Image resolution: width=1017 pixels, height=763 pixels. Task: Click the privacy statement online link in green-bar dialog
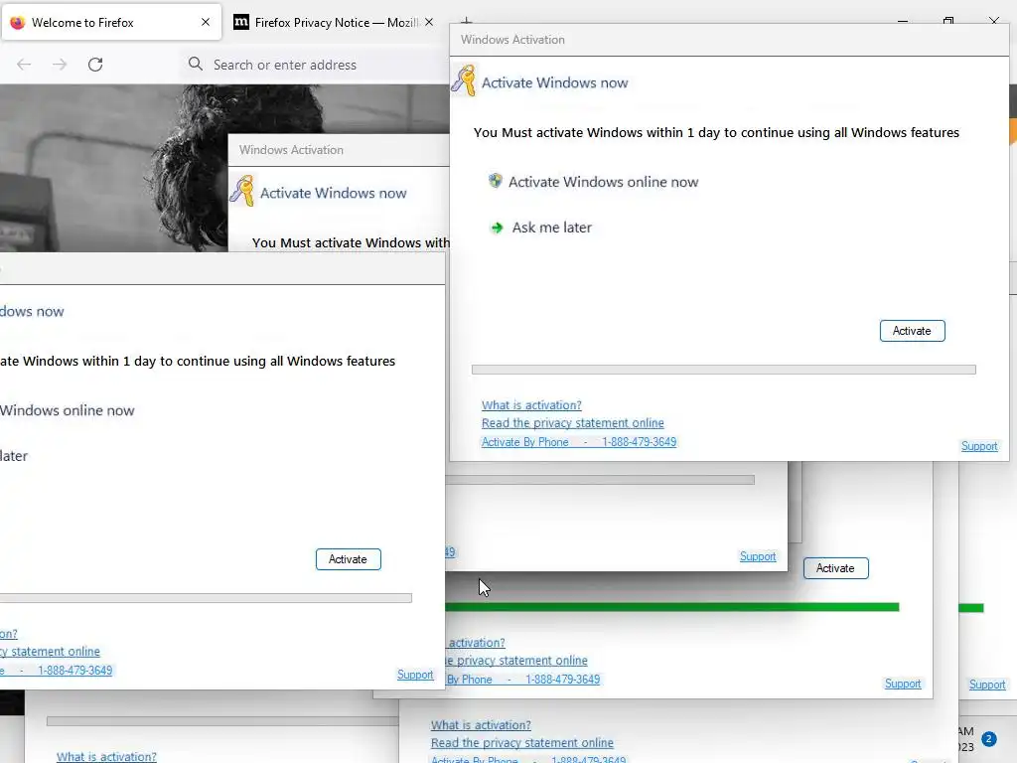516,661
